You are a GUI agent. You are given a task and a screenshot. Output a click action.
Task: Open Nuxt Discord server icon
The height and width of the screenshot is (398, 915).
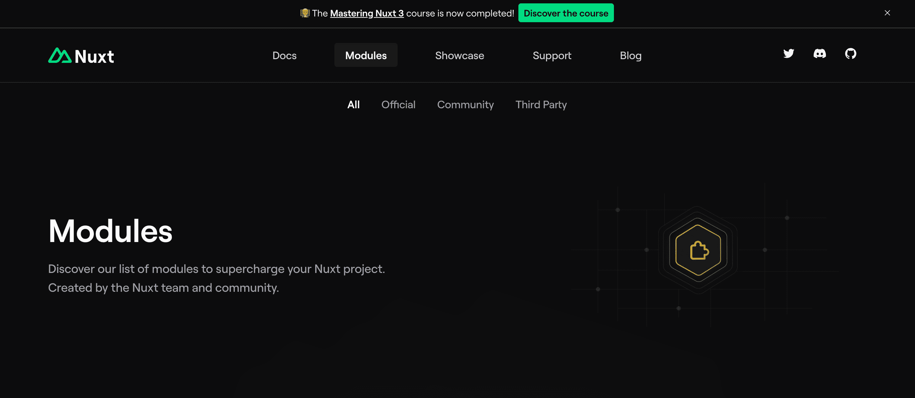pyautogui.click(x=819, y=53)
